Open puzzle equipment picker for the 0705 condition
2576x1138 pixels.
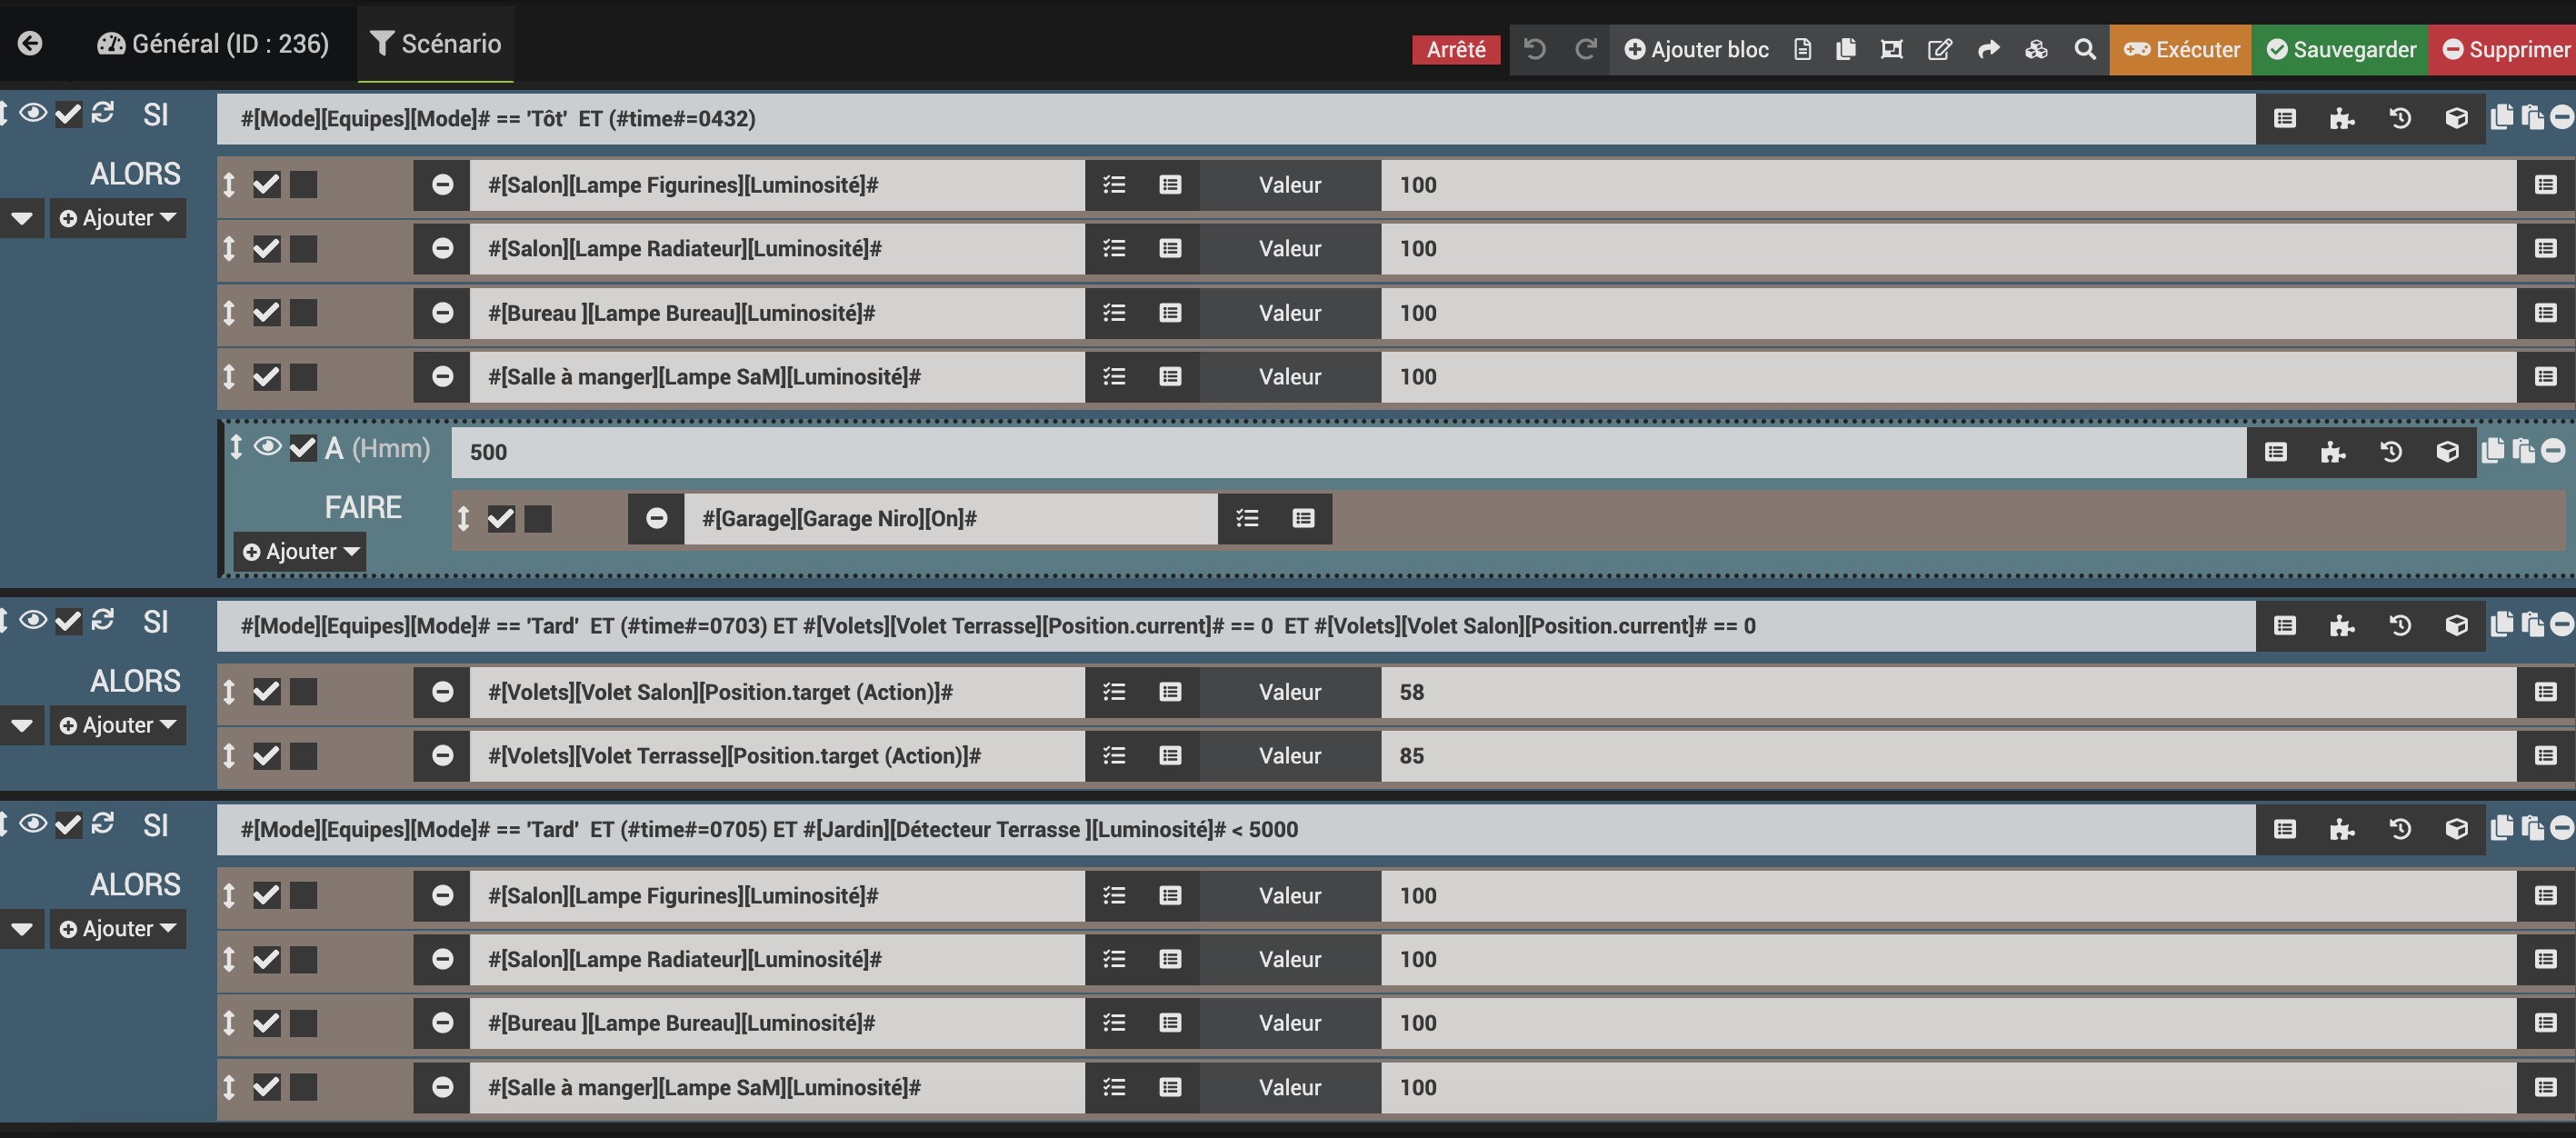point(2342,830)
